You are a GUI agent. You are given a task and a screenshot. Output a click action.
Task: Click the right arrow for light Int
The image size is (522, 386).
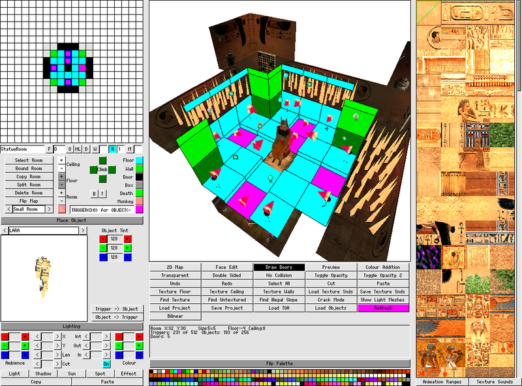[x=106, y=336]
